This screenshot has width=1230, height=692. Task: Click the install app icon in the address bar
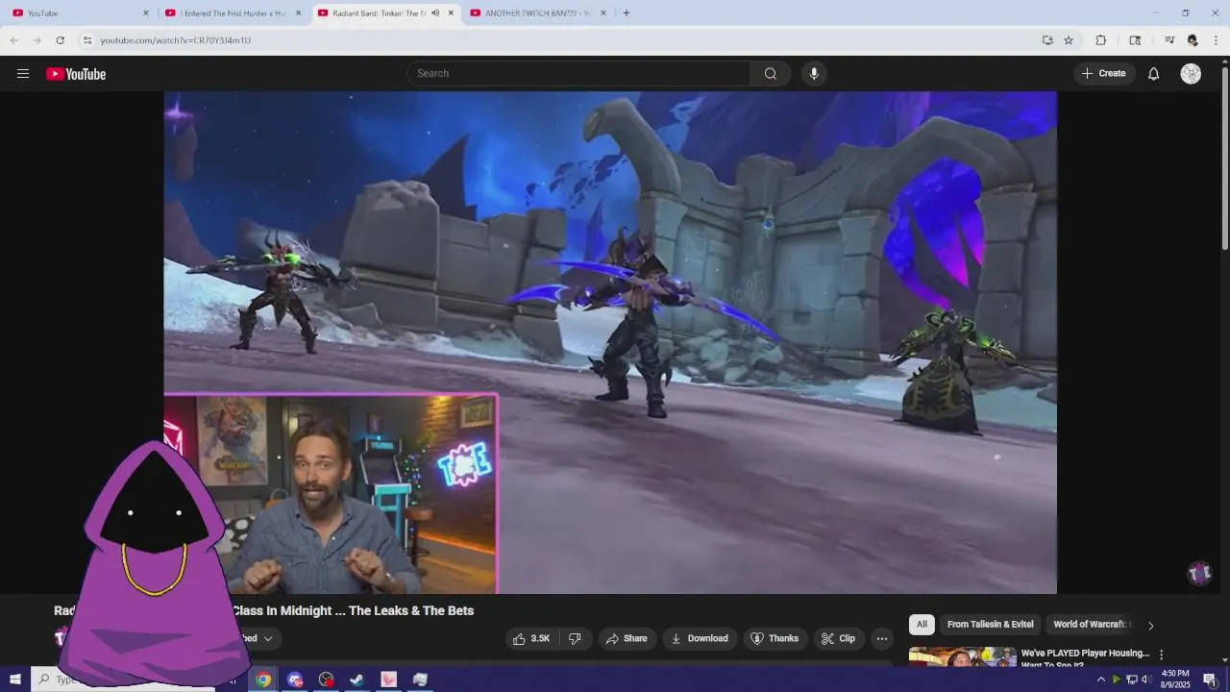pos(1047,40)
